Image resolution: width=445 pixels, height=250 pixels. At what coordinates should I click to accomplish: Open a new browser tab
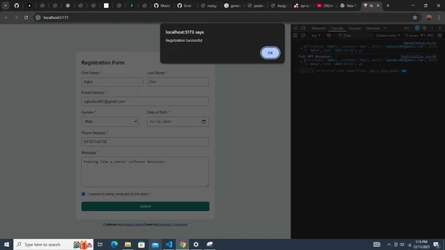pyautogui.click(x=387, y=6)
